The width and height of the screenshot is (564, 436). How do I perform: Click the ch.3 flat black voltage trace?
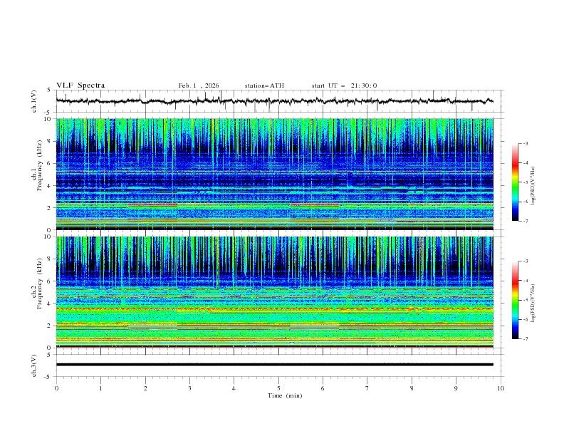274,365
